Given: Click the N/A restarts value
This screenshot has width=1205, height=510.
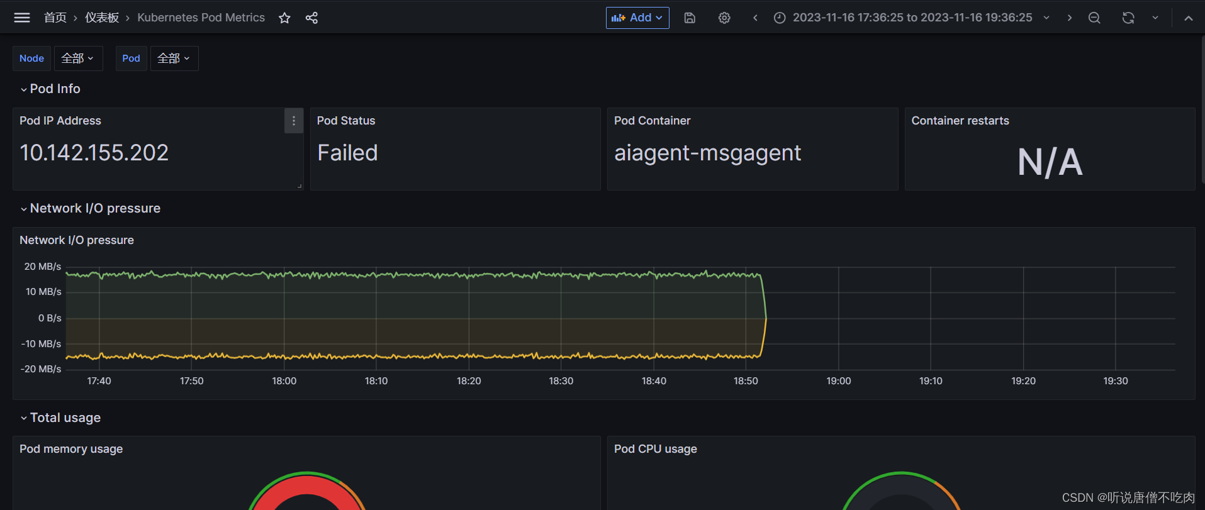Looking at the screenshot, I should tap(1050, 162).
